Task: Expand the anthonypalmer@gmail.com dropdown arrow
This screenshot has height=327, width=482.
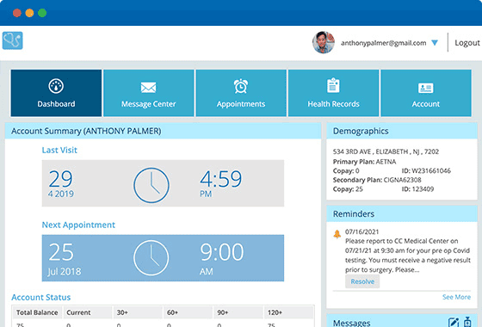Action: click(x=435, y=43)
